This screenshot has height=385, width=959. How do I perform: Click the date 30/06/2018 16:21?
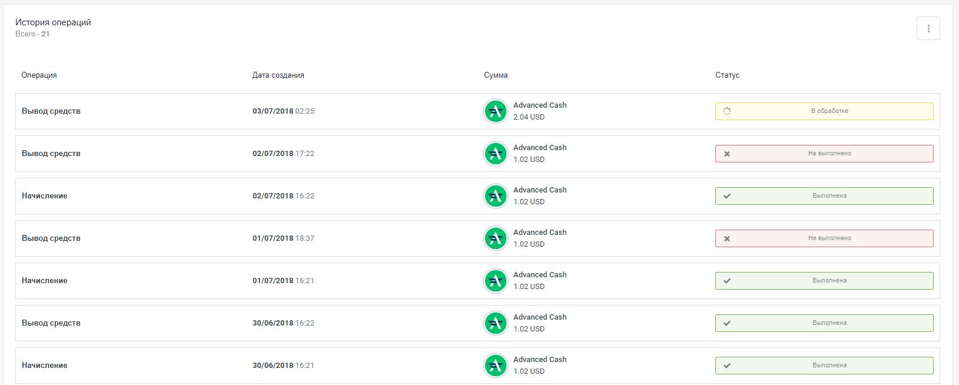pyautogui.click(x=283, y=366)
